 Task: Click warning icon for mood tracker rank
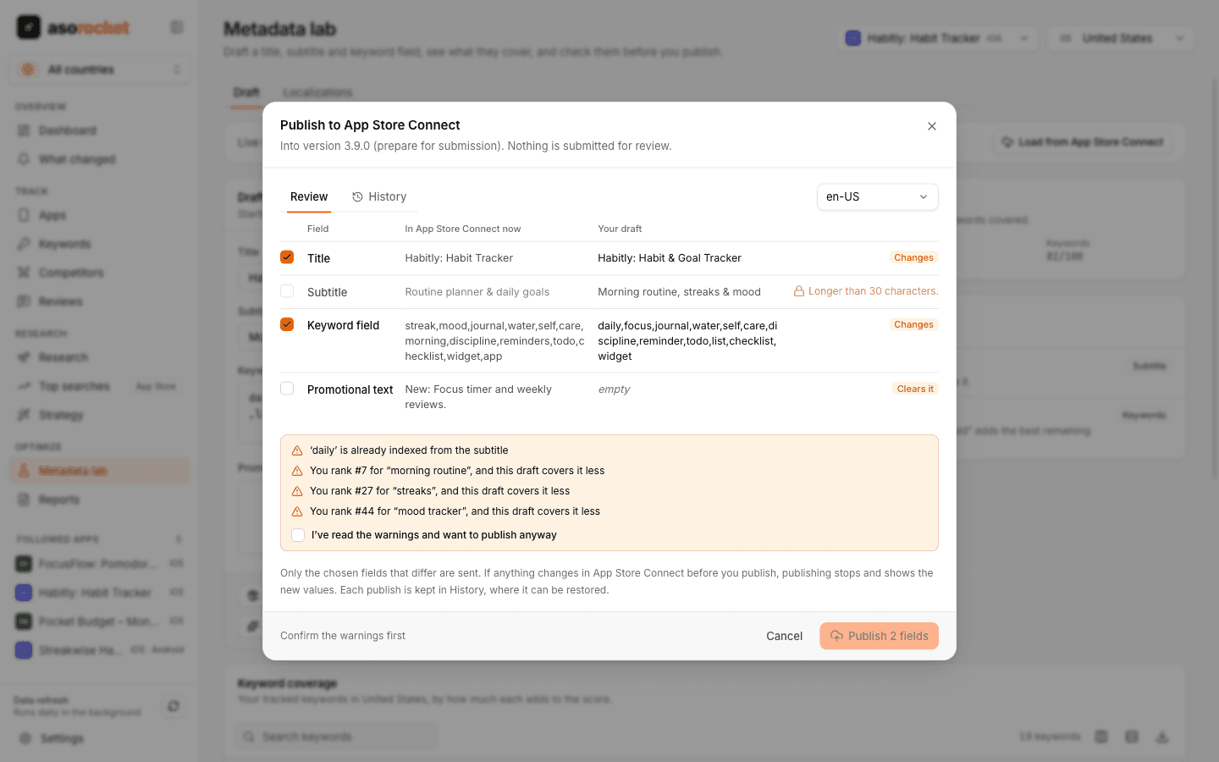[297, 511]
